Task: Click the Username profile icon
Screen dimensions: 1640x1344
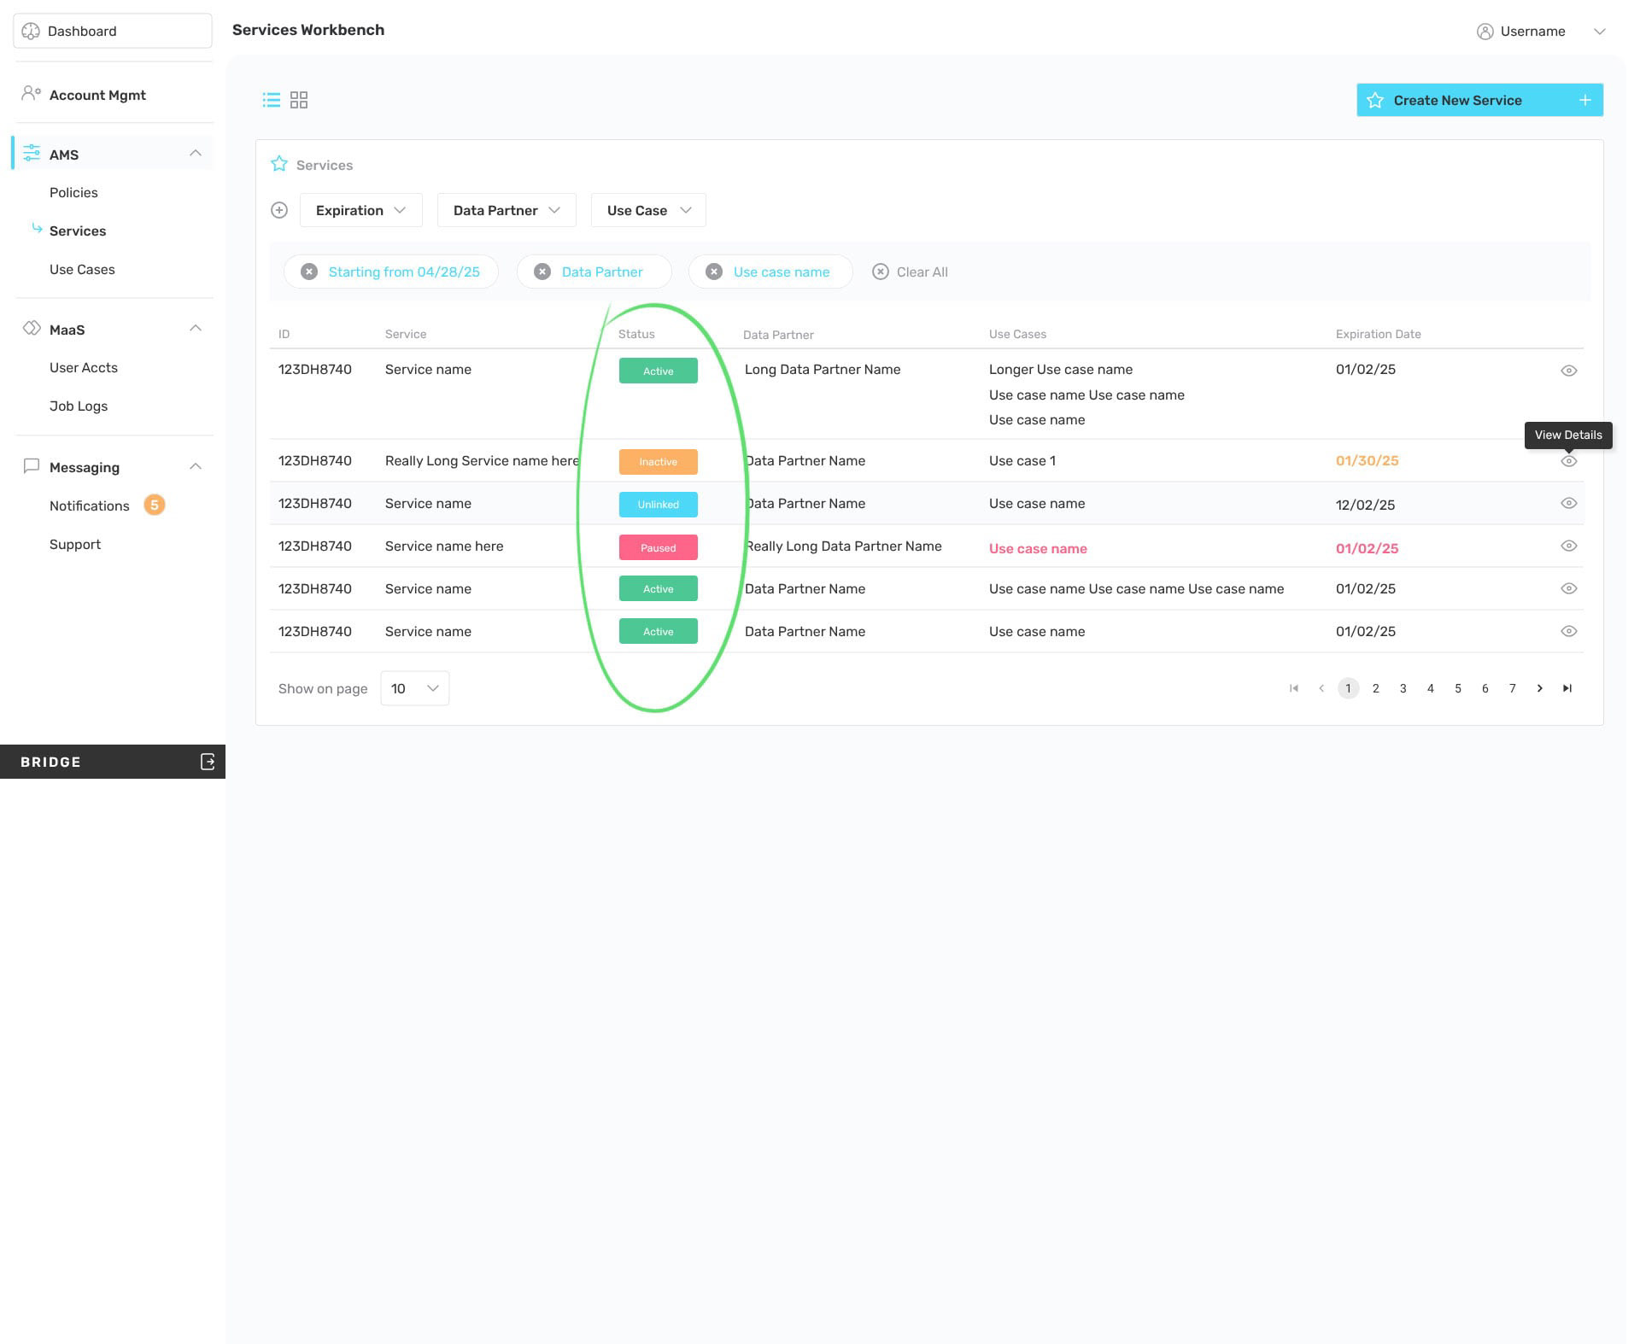Action: tap(1485, 32)
